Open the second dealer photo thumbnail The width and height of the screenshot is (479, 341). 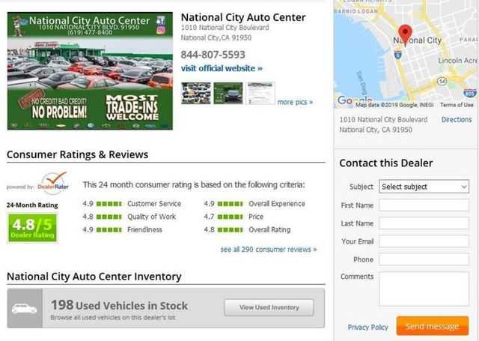[228, 93]
